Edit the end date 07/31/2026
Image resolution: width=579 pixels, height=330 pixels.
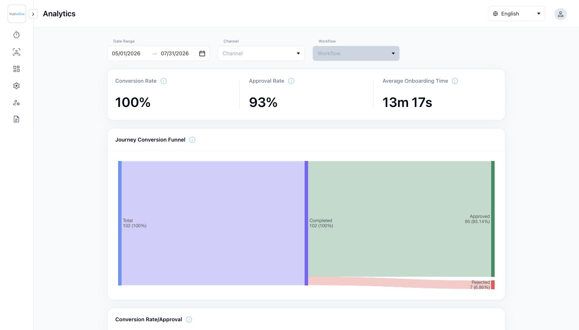coord(175,53)
